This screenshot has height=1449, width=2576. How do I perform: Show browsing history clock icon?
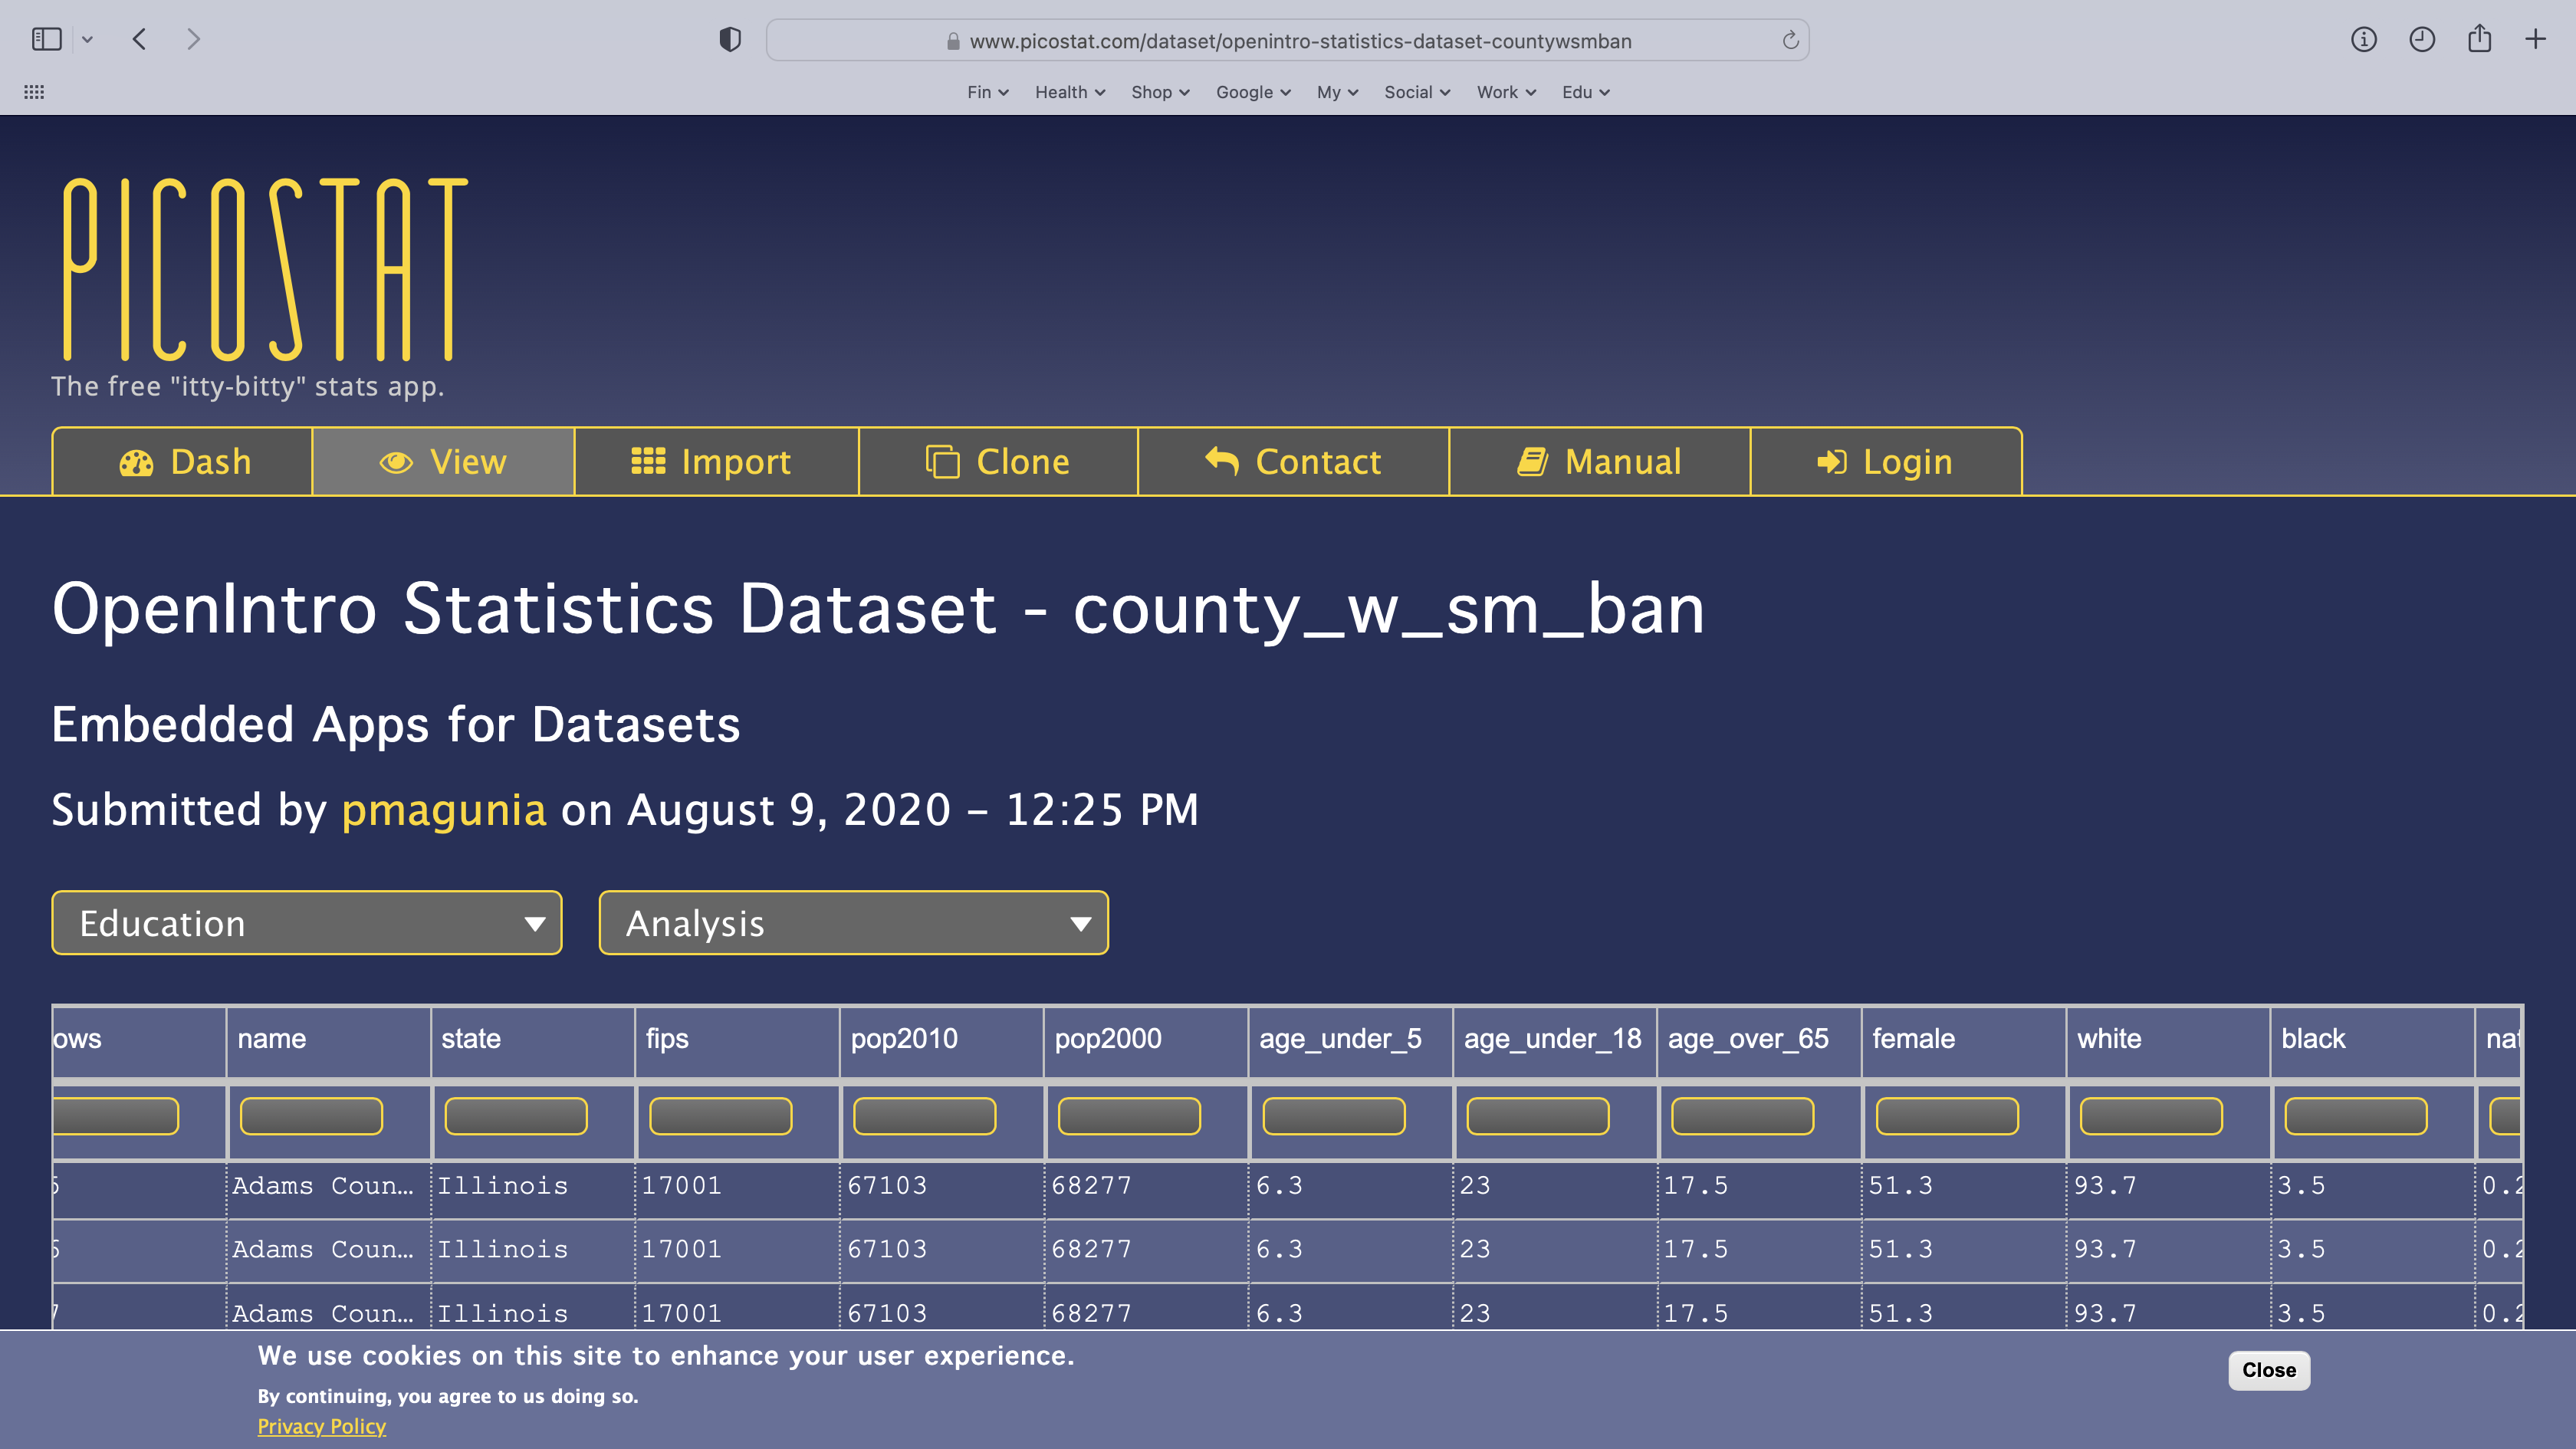tap(2421, 39)
